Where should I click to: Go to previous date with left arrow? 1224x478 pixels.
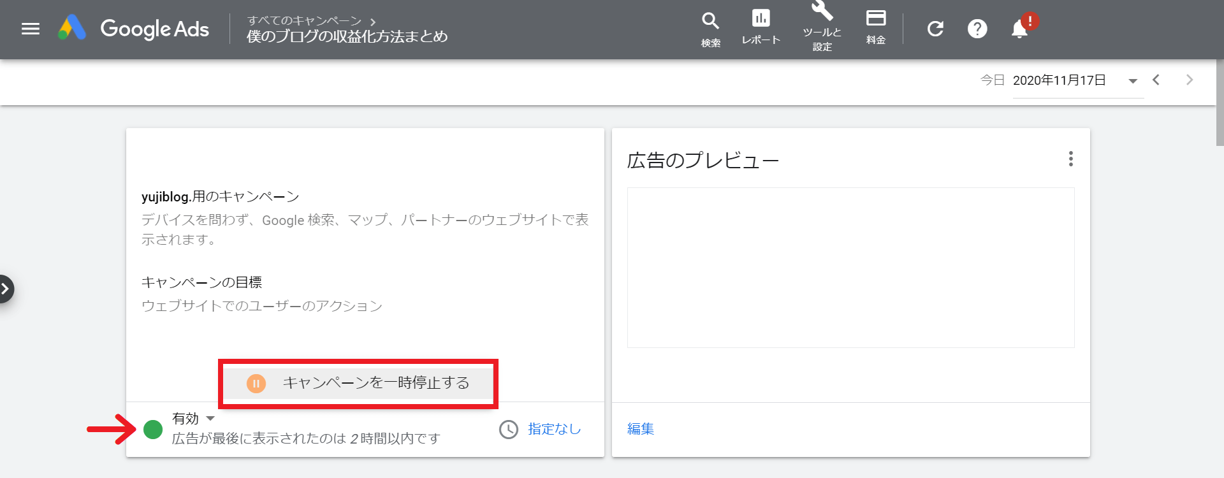(x=1156, y=80)
